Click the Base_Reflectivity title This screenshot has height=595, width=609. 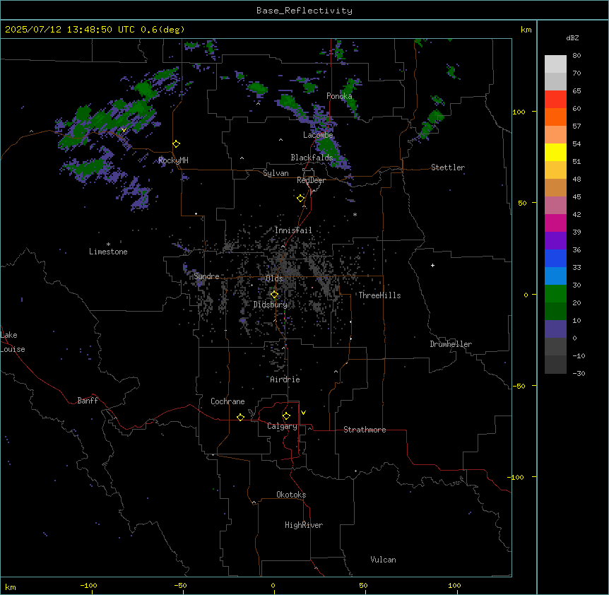304,11
